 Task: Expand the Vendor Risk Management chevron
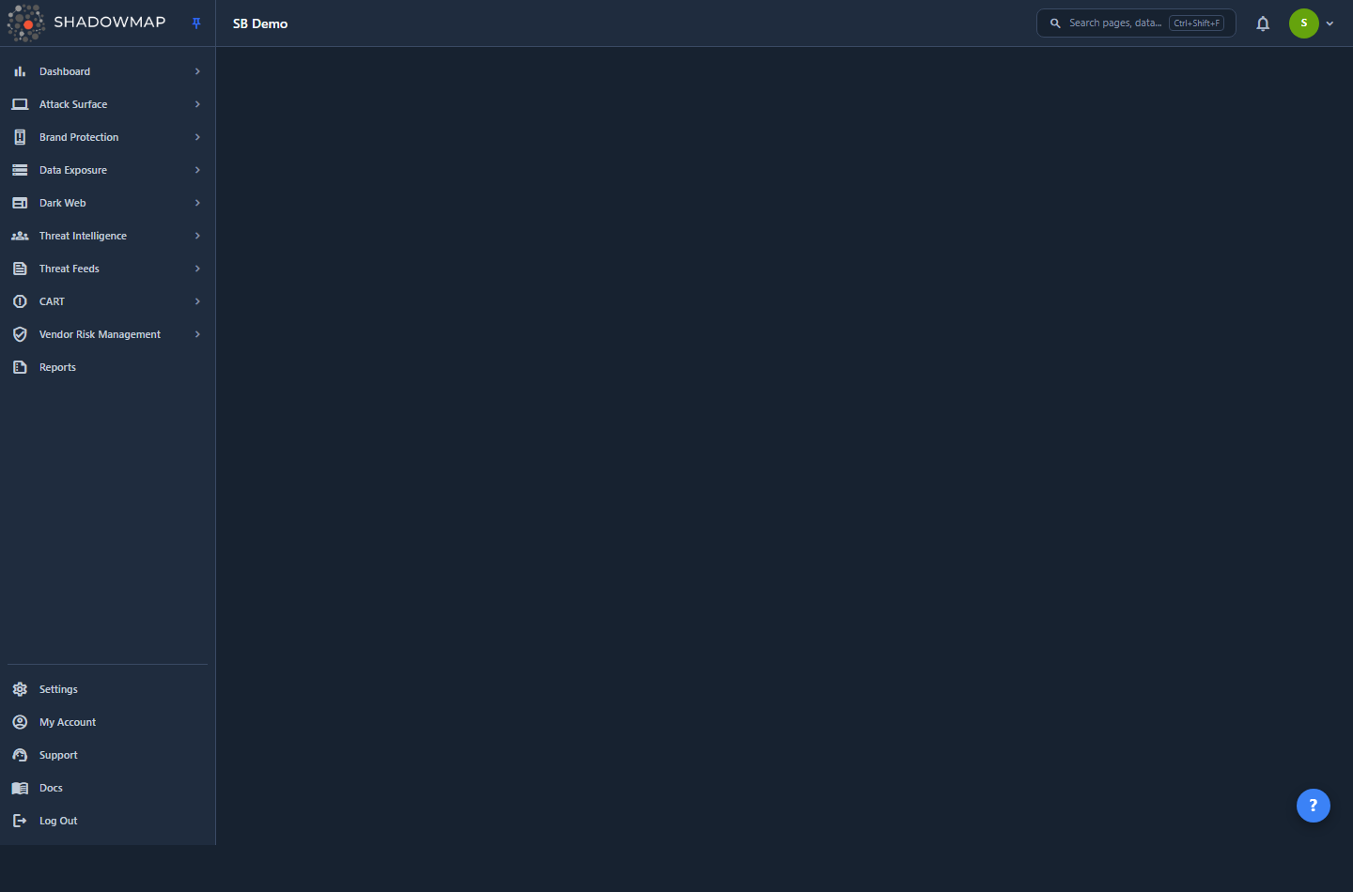pos(197,334)
